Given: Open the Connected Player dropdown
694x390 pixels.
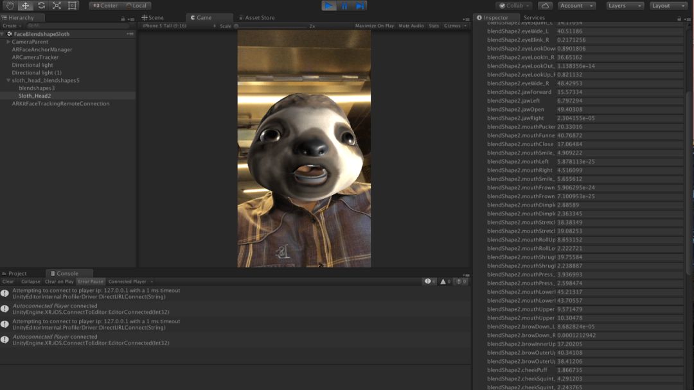Looking at the screenshot, I should [130, 282].
